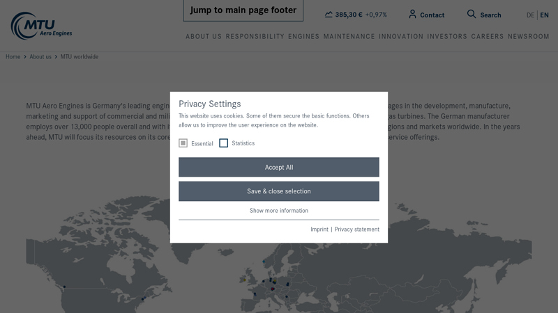
Task: Click the stock price chart icon
Action: click(x=329, y=15)
